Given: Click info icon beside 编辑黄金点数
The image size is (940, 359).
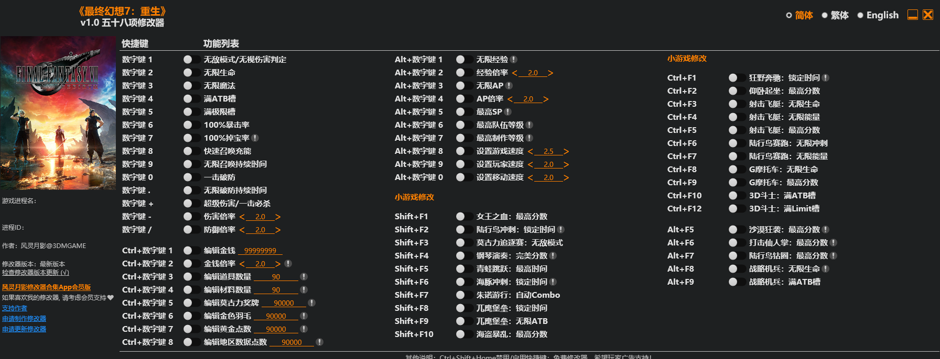Looking at the screenshot, I should coord(304,329).
